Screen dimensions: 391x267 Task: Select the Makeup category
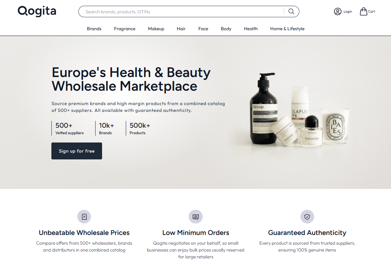tap(156, 29)
